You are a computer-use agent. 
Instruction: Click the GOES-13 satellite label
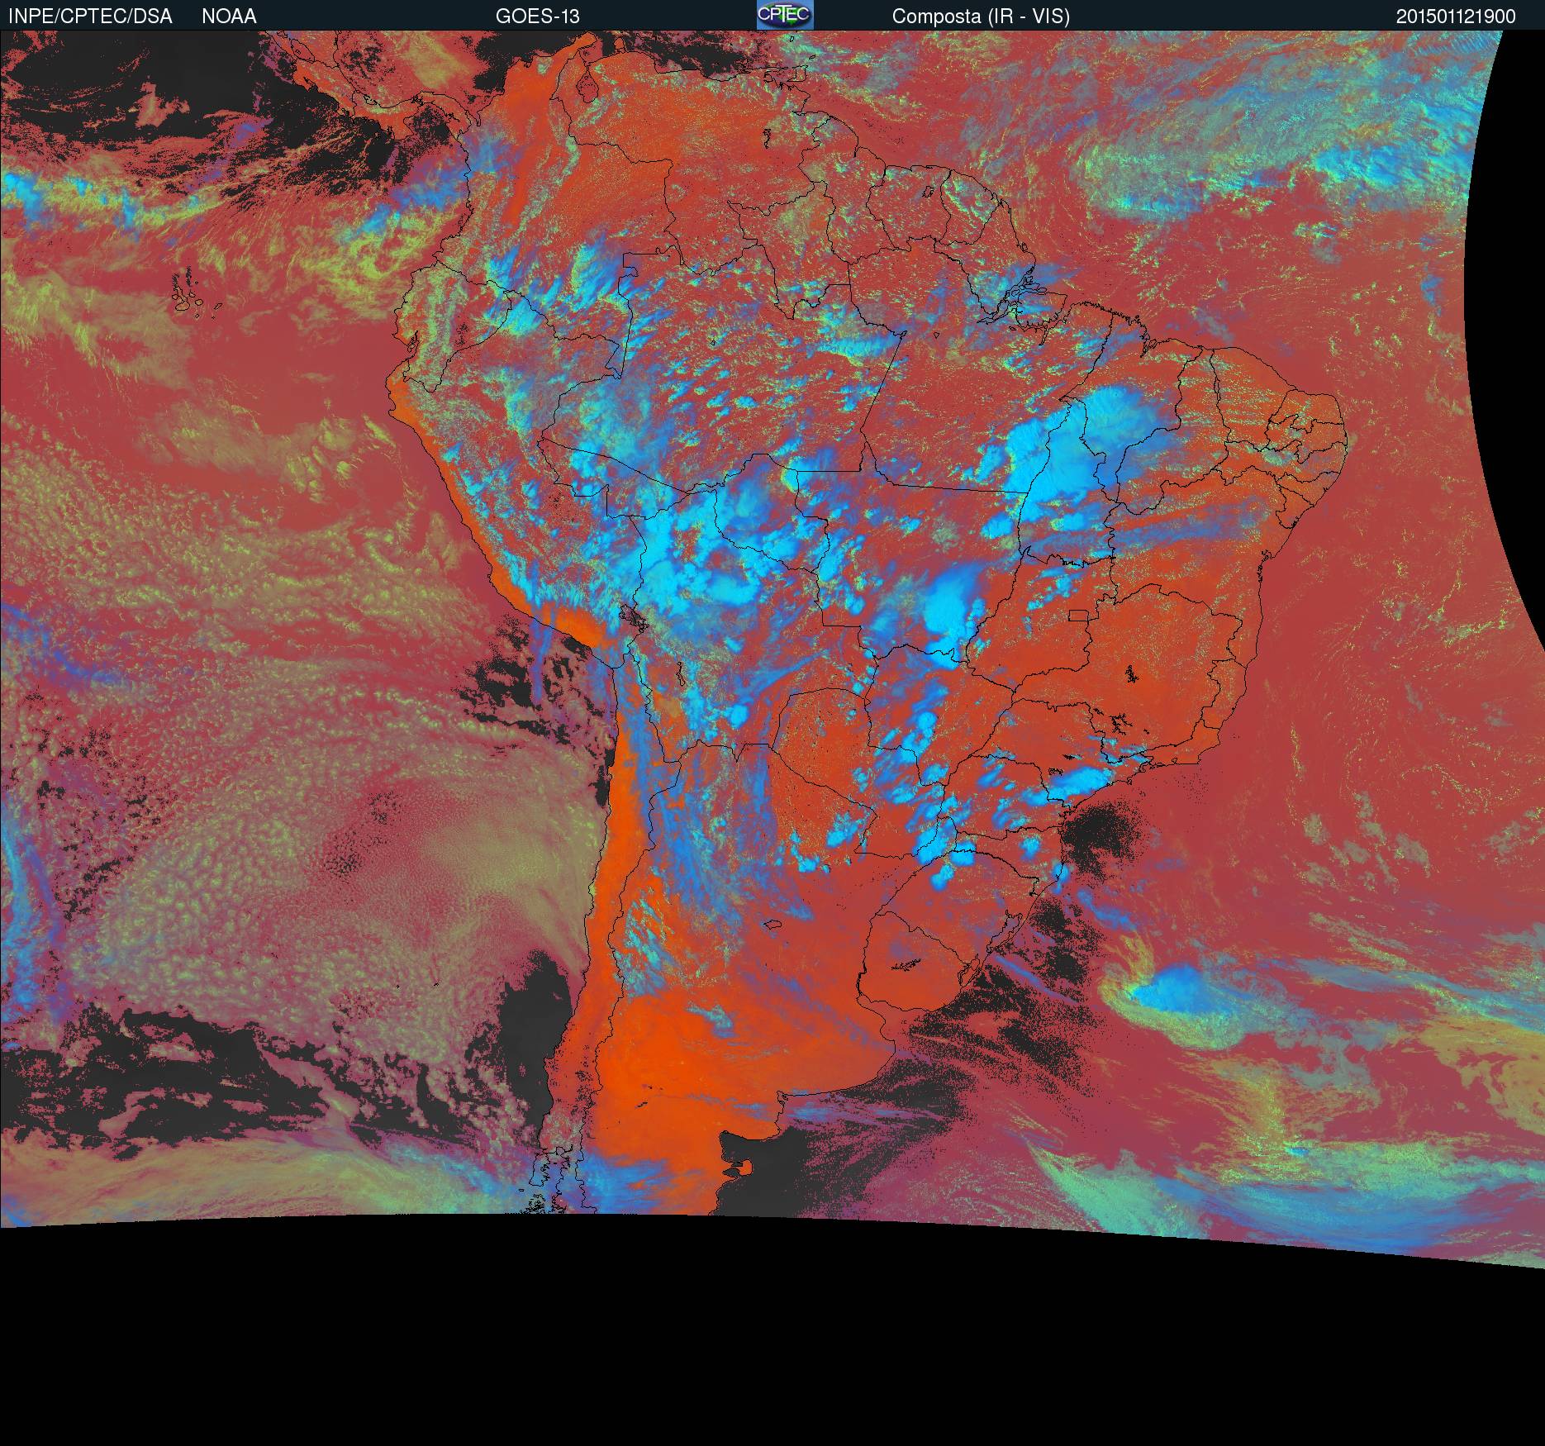[537, 17]
